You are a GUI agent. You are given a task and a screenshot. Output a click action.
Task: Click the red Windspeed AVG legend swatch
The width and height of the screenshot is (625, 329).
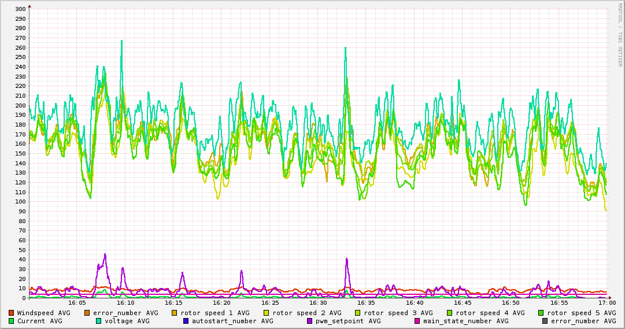(11, 313)
